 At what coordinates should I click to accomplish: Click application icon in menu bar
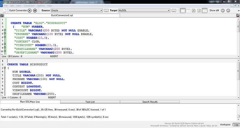point(1,6)
